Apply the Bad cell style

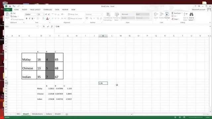point(142,14)
